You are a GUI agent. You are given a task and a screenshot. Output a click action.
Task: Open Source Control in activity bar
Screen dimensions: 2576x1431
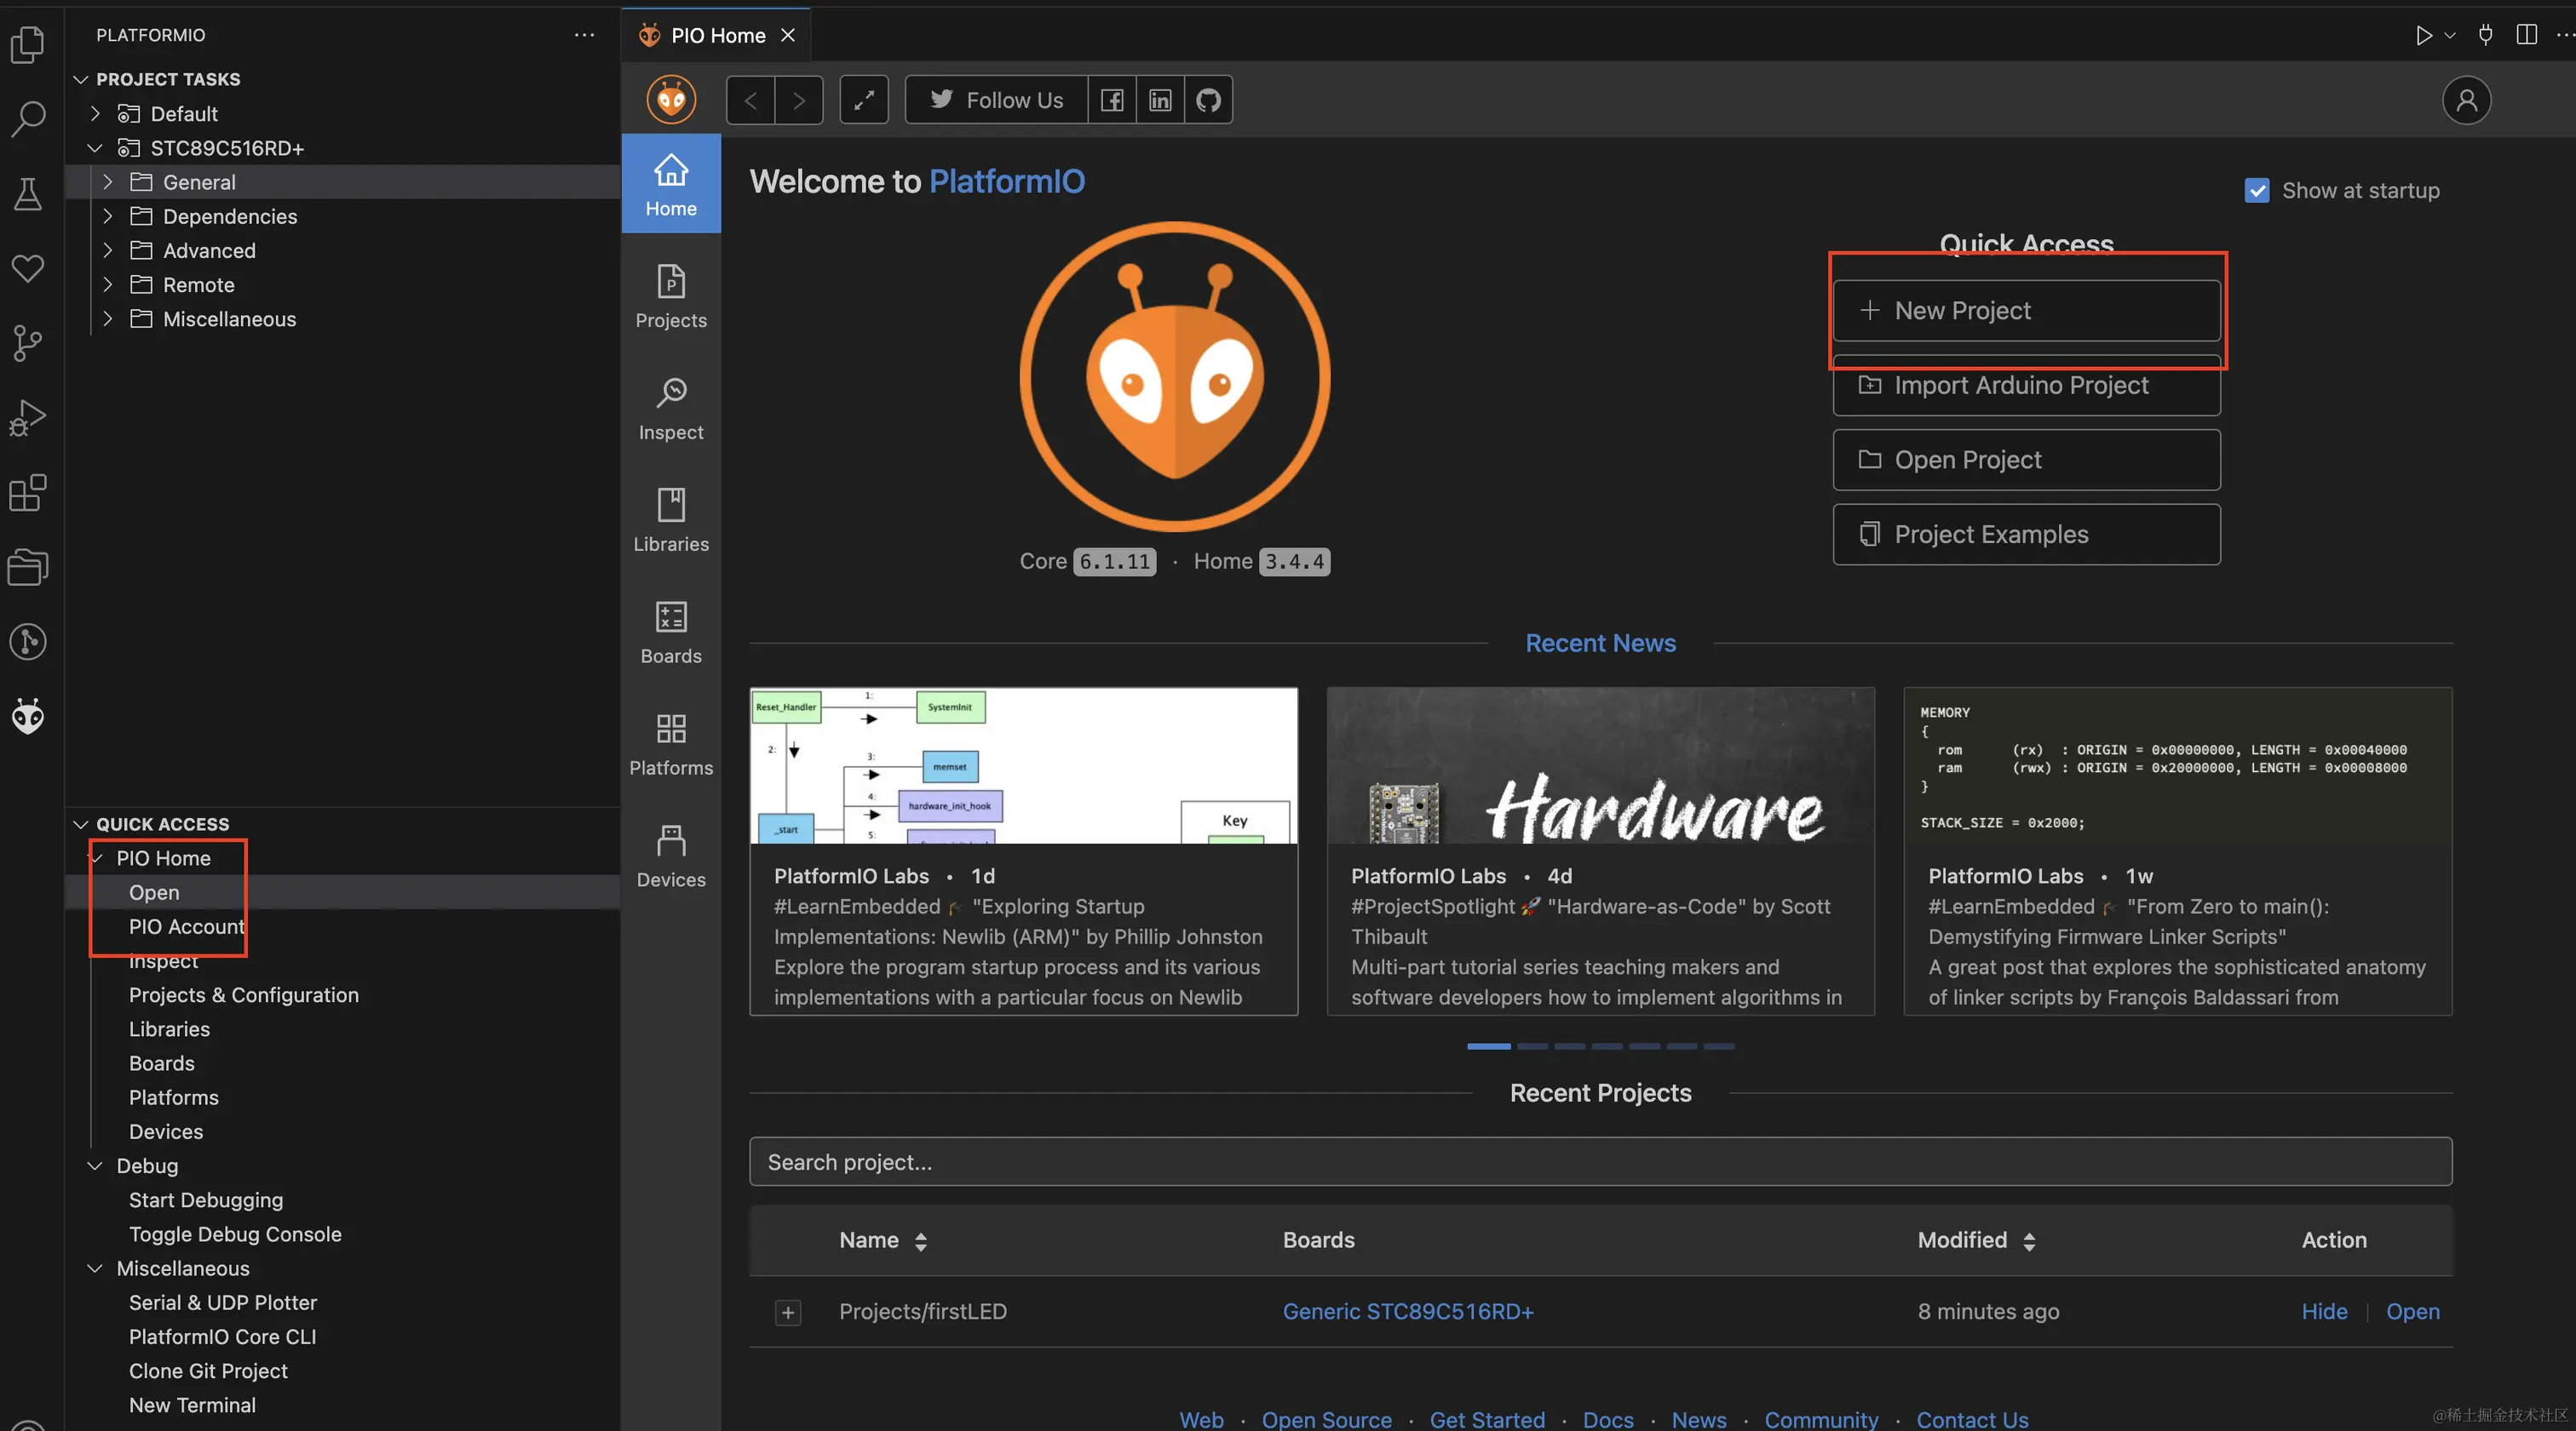tap(28, 343)
